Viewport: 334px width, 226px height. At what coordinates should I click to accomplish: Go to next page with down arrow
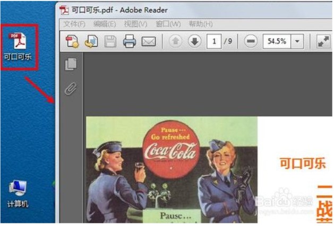click(x=194, y=41)
